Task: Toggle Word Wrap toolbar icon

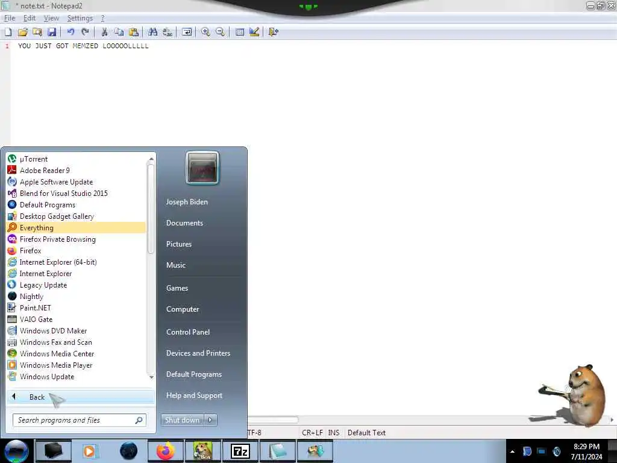Action: click(x=187, y=33)
